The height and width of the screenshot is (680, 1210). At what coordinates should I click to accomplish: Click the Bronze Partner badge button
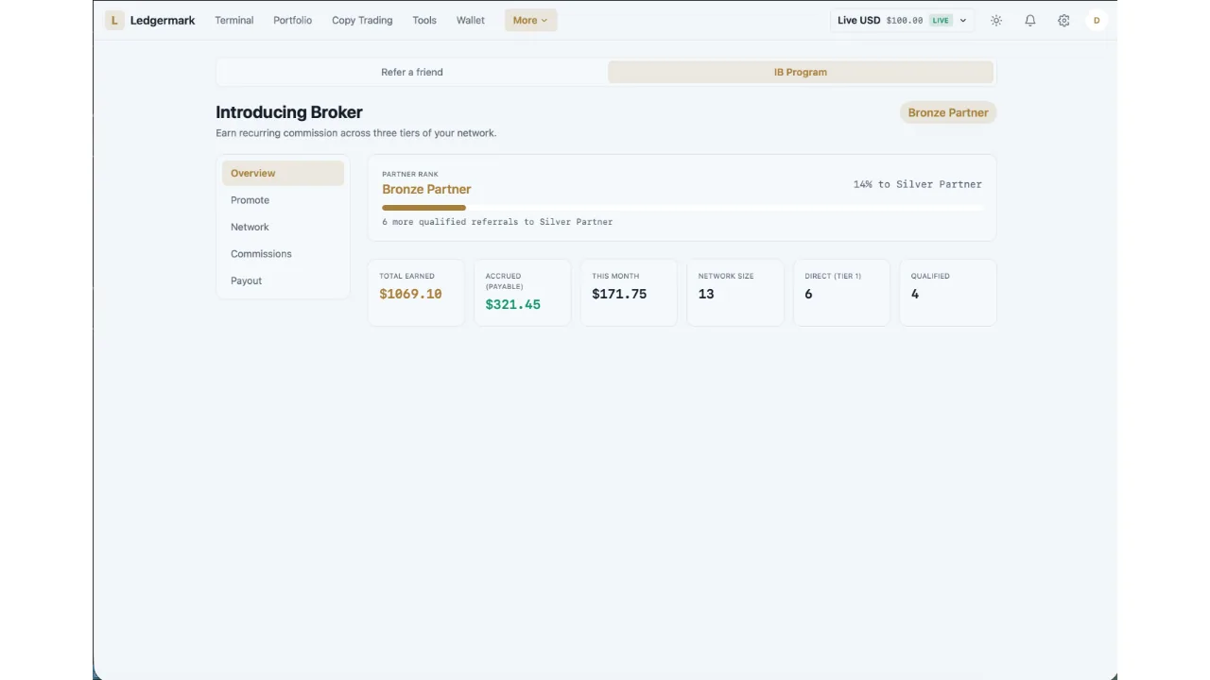(948, 112)
